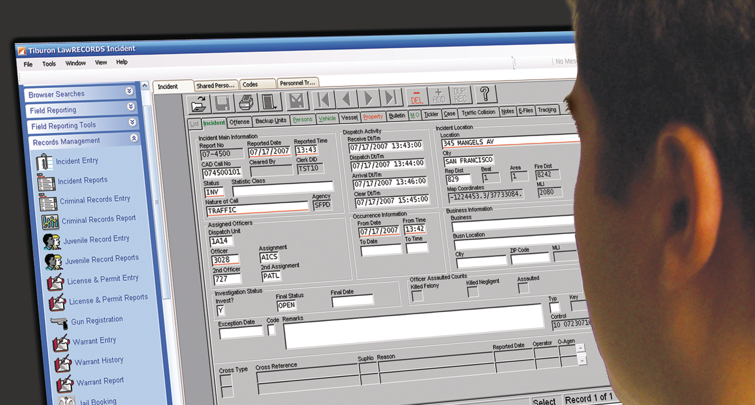Click the Incident Entry paperclip icon
Screen dimensions: 755x405
tap(45, 163)
